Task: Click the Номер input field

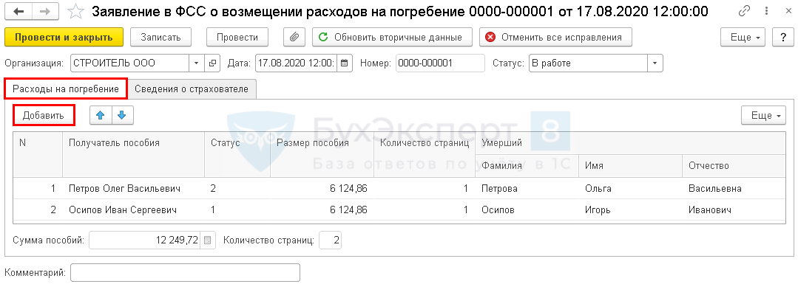Action: (x=440, y=63)
